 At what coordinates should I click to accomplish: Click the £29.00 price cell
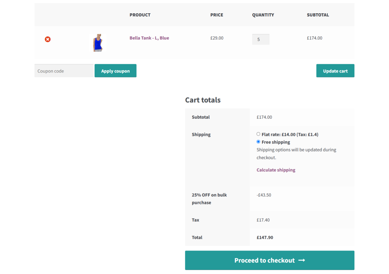click(x=217, y=38)
